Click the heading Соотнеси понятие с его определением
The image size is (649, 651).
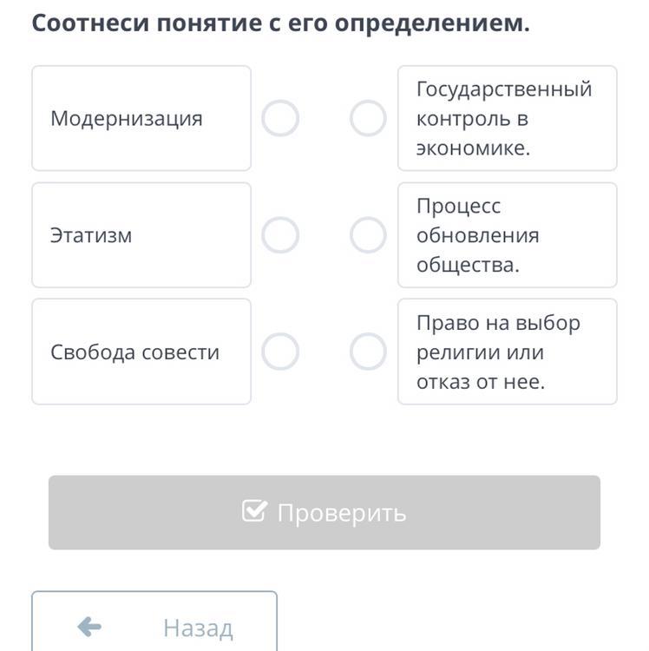280,23
